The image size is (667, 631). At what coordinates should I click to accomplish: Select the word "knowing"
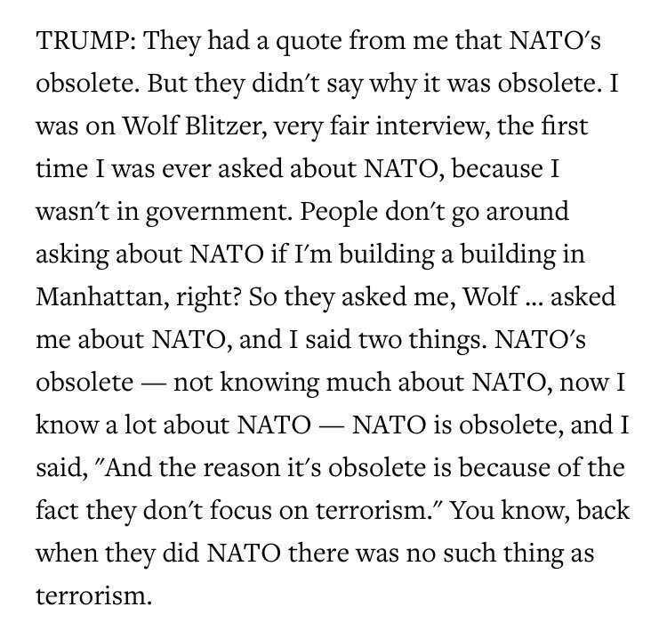[x=269, y=383]
